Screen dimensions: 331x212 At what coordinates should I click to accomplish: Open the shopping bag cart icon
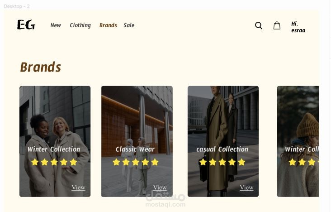coord(277,26)
